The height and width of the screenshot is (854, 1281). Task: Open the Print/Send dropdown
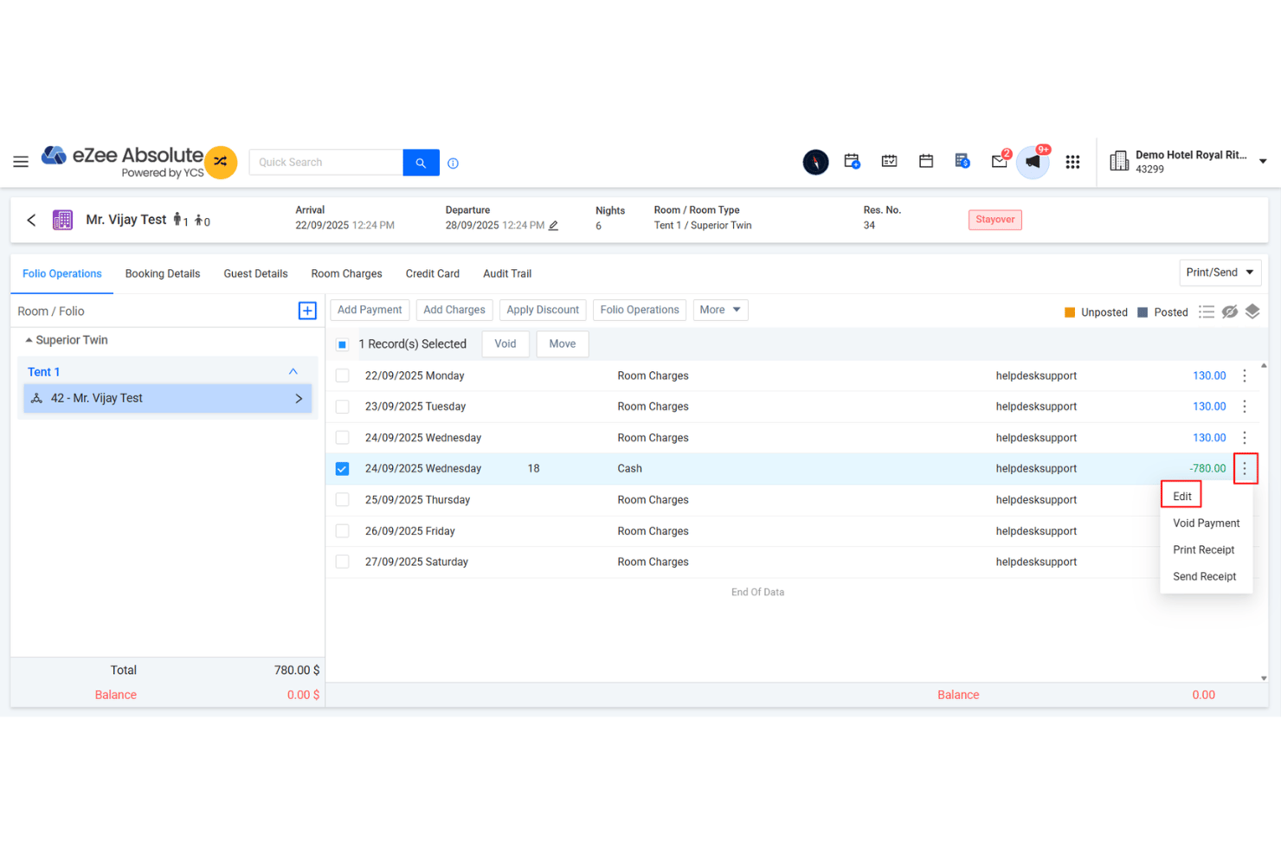click(1220, 273)
